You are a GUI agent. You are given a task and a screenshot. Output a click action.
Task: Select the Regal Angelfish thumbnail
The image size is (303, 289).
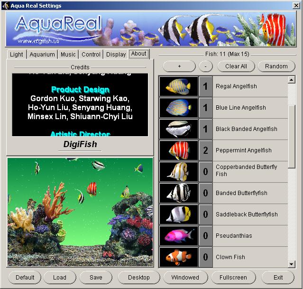click(x=179, y=86)
